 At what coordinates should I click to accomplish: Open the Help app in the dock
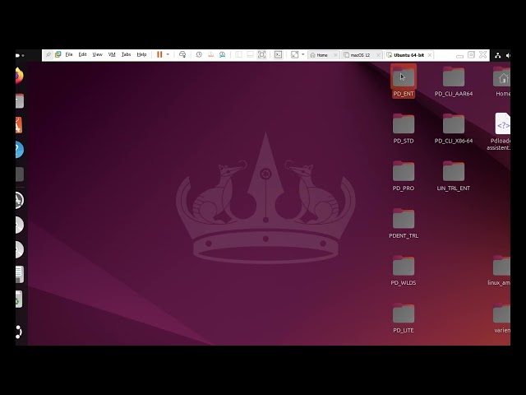(x=20, y=150)
